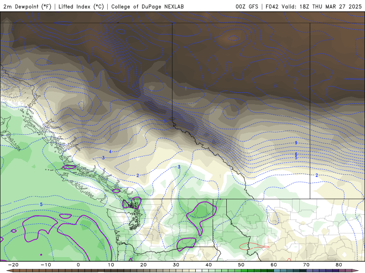
Task: Click the '70' colorbar scale label
Action: point(306,265)
